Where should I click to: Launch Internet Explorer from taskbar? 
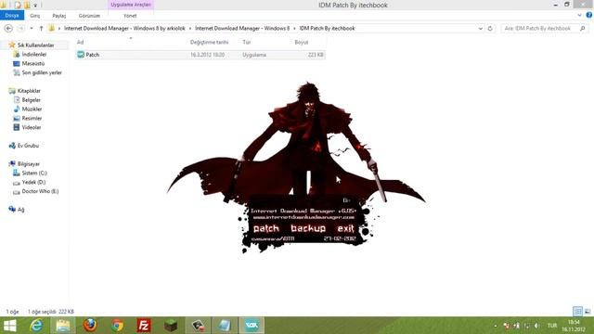(36, 326)
